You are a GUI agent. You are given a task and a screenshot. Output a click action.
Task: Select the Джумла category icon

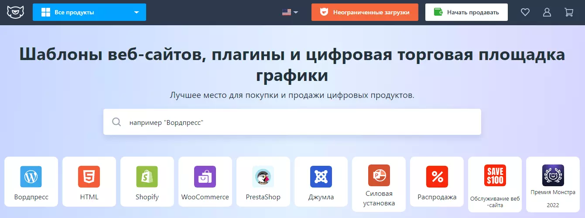click(x=321, y=177)
